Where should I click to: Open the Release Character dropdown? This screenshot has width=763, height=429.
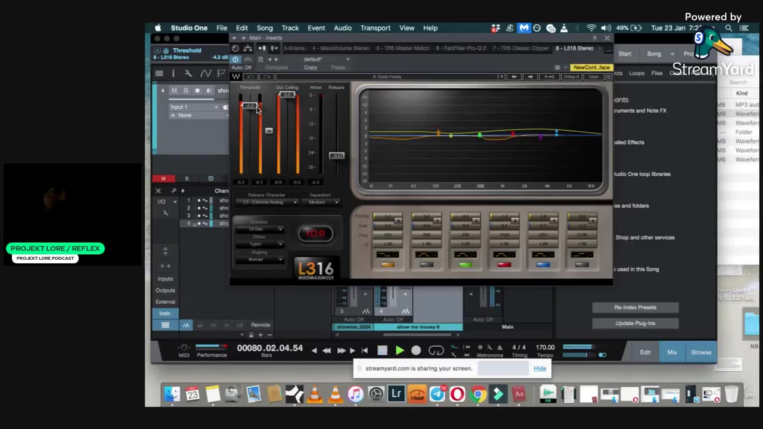click(x=268, y=203)
